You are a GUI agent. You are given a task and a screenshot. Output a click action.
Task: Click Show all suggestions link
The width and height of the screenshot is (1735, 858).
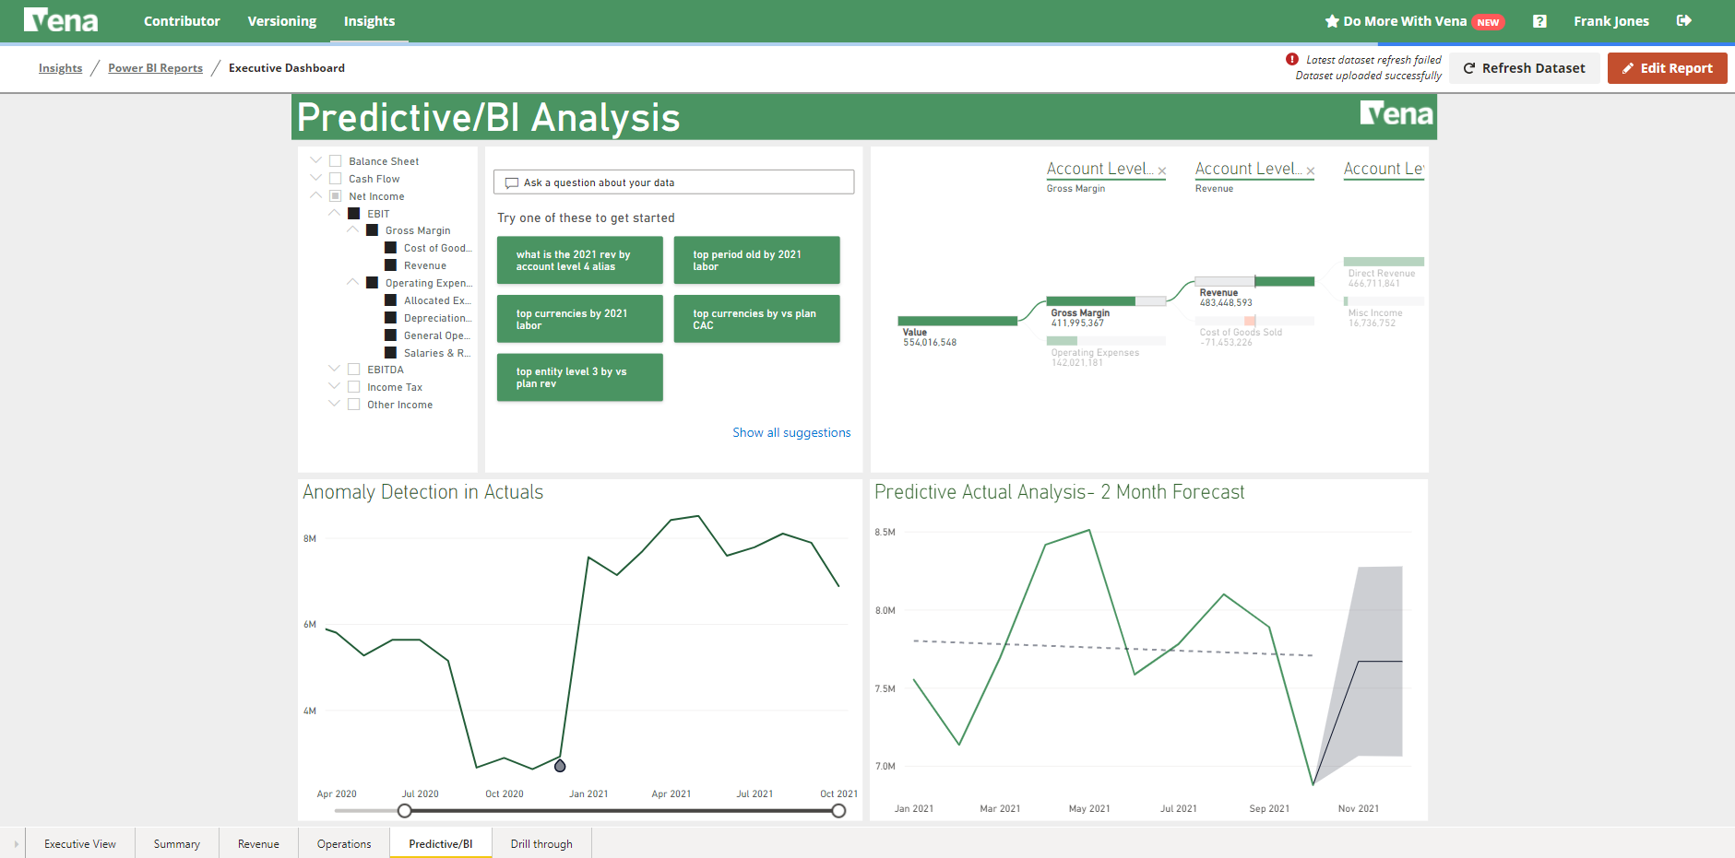point(791,432)
